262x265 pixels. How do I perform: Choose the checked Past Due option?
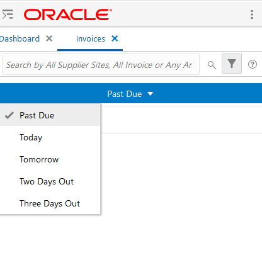click(x=50, y=115)
